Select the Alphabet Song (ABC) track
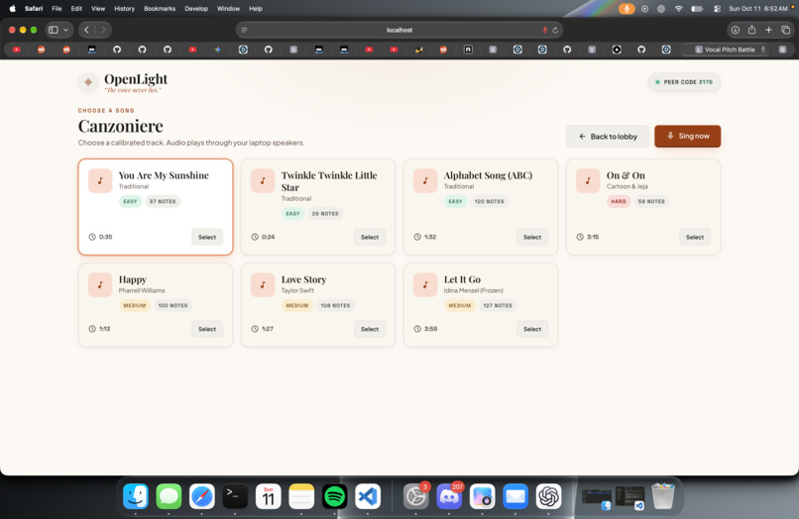799x519 pixels. click(x=532, y=237)
